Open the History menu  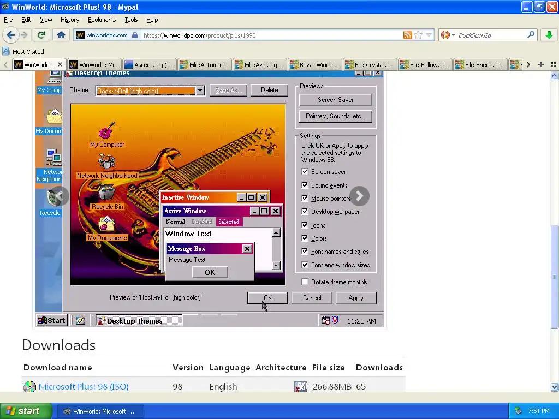pos(69,20)
